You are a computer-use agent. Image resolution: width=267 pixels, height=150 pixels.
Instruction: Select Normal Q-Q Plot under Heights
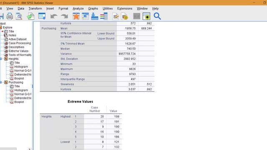pyautogui.click(x=23, y=70)
